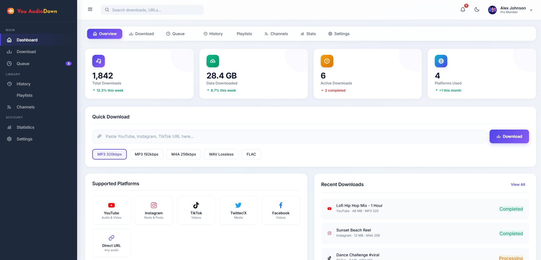
Task: Select MP3 320kbps format
Action: point(109,154)
